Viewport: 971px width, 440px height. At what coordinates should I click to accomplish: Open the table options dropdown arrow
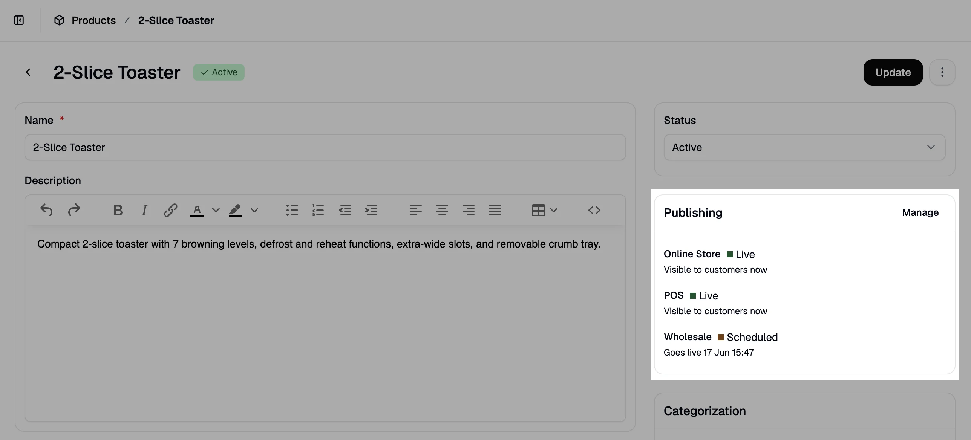(554, 210)
